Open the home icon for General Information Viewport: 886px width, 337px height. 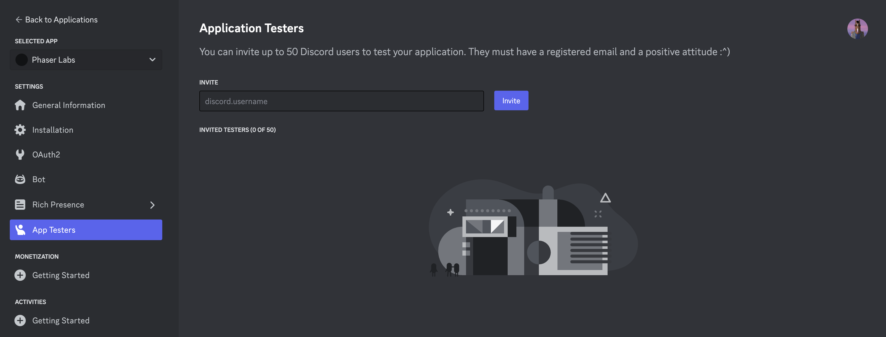click(20, 105)
